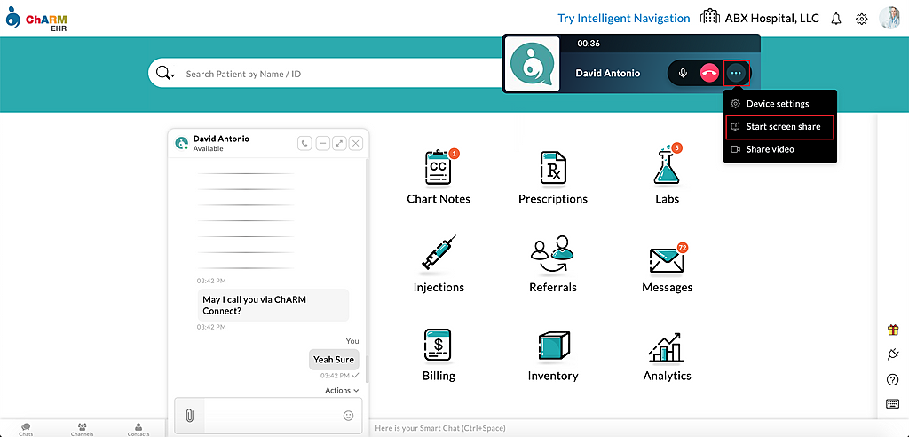Screen dimensions: 909x437
Task: Open the notifications bell
Action: 836,19
